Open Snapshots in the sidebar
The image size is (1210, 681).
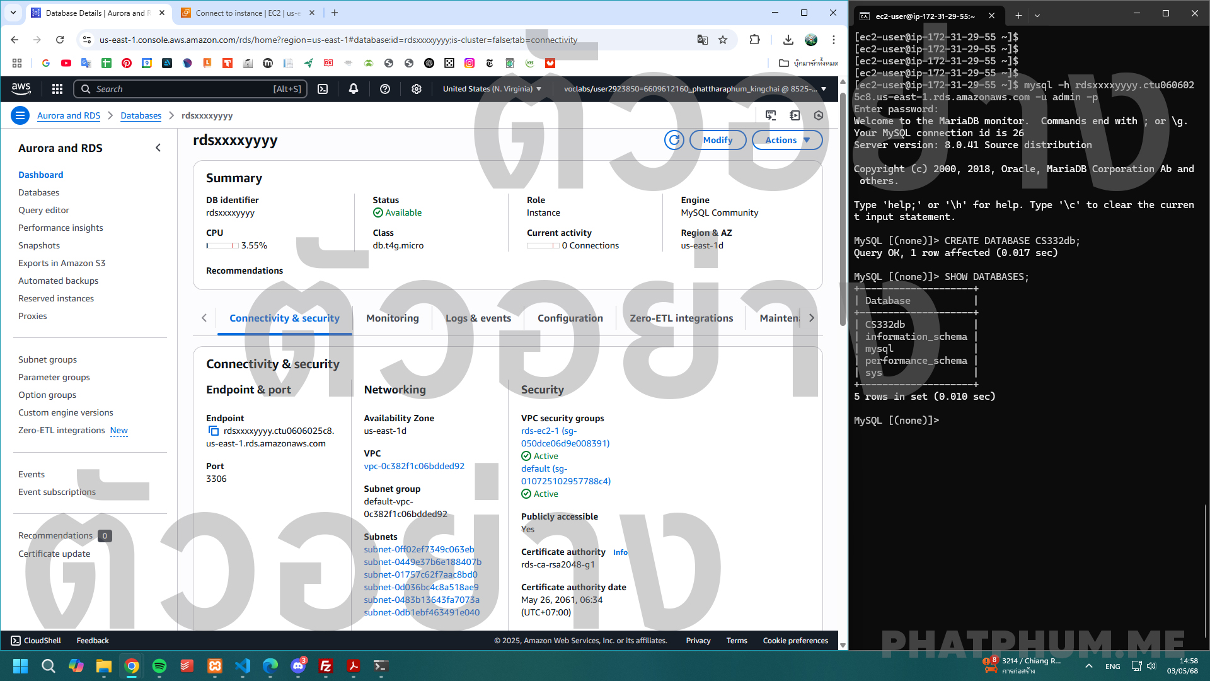tap(39, 245)
